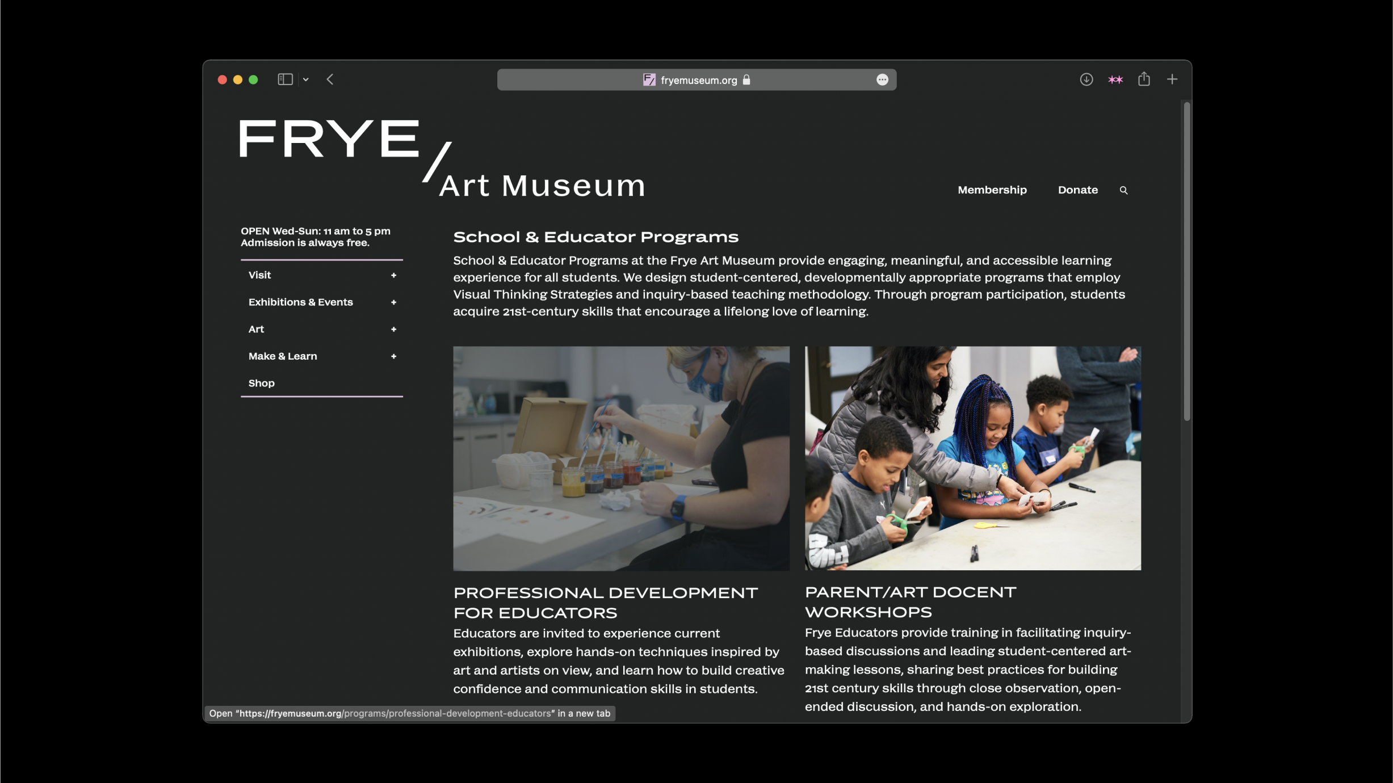
Task: Open a new tab with the plus icon
Action: 1172,79
